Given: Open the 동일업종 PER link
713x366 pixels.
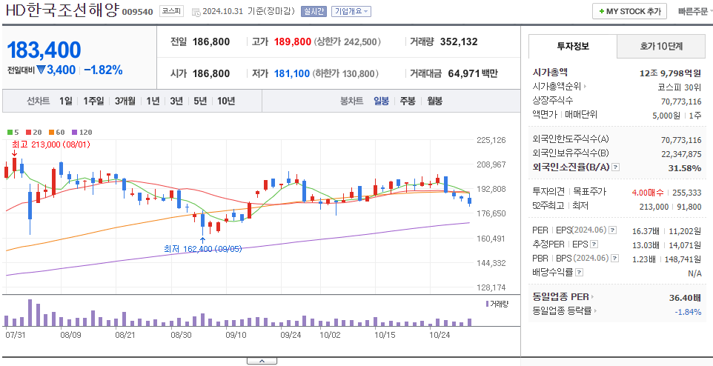Looking at the screenshot, I should (564, 297).
